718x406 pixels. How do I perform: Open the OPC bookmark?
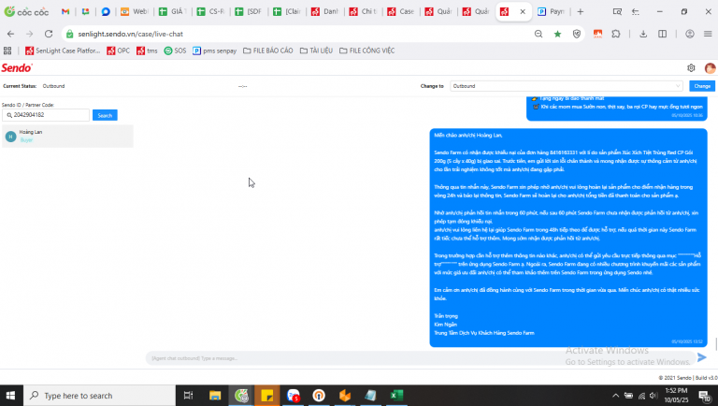(x=118, y=51)
